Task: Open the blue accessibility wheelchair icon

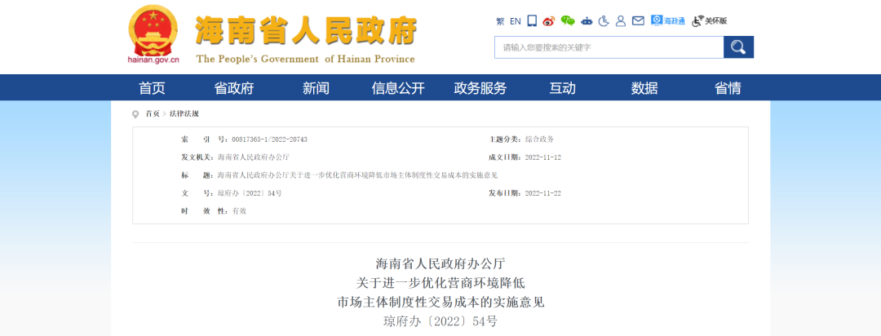Action: [x=604, y=21]
